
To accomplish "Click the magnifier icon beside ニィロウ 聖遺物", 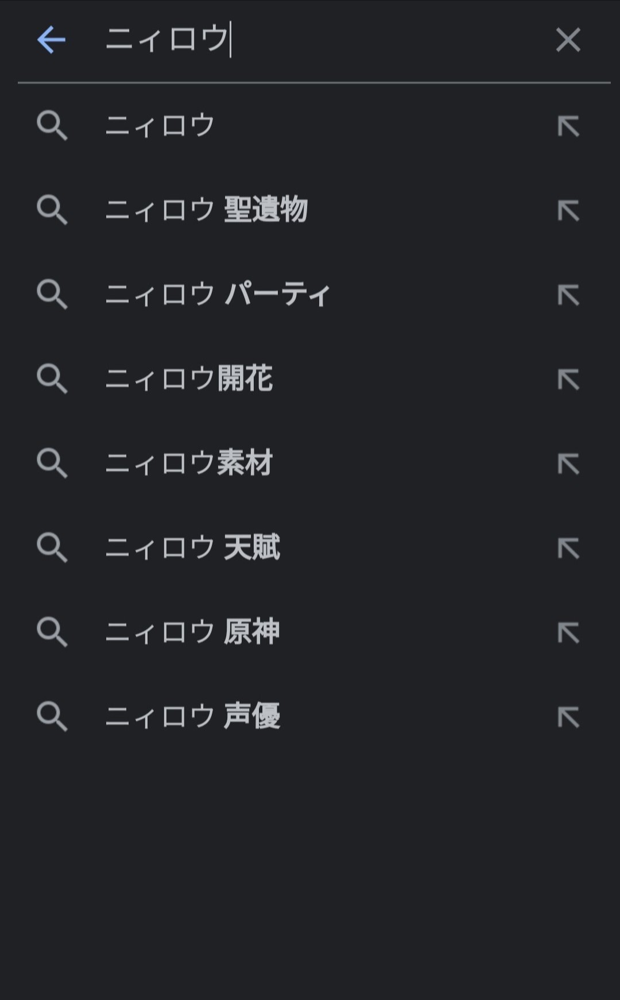I will (x=52, y=210).
